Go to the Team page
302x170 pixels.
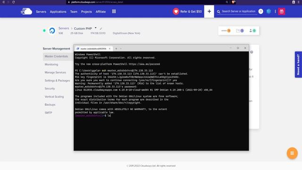[x=74, y=12]
